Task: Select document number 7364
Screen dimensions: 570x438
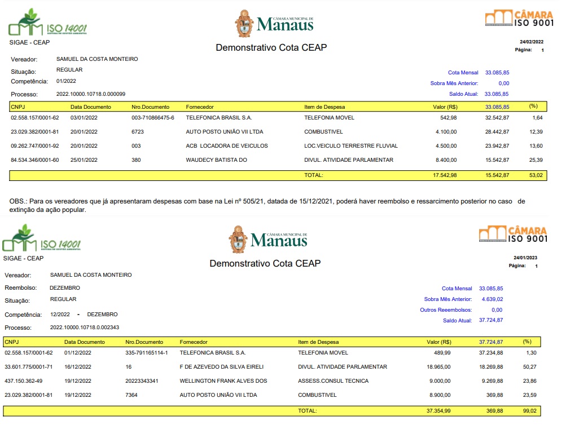Action: pos(131,395)
